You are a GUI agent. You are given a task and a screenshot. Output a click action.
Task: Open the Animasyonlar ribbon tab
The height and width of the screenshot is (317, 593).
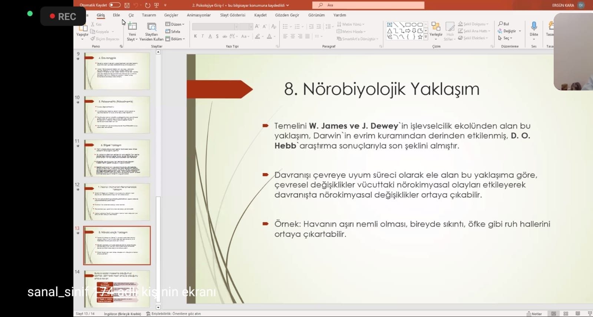tap(199, 15)
